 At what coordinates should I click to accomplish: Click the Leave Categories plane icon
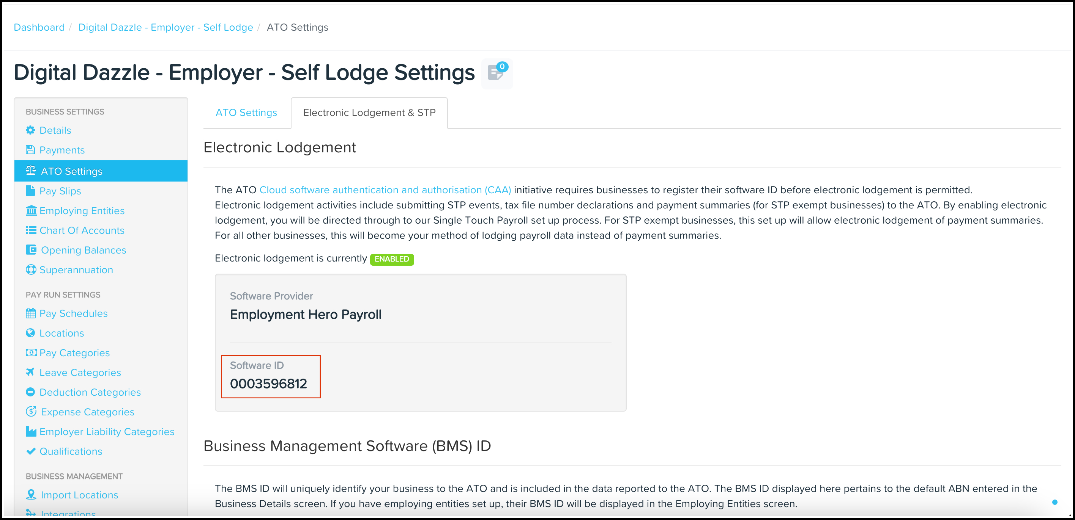pos(30,372)
